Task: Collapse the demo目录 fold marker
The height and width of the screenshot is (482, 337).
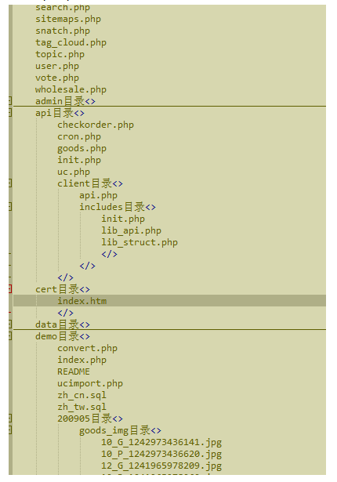Action: 10,336
